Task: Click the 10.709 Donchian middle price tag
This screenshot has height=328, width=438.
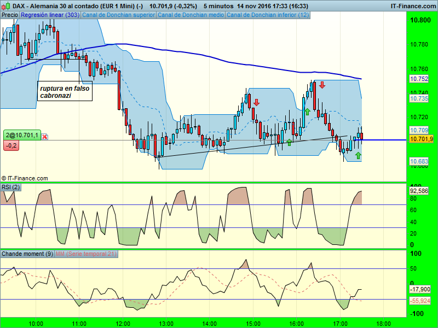Action: 419,130
